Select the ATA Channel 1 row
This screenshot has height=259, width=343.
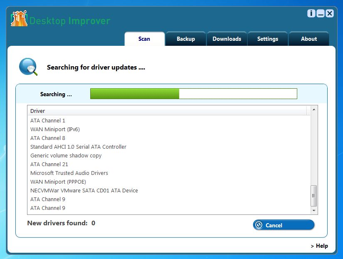(x=169, y=120)
